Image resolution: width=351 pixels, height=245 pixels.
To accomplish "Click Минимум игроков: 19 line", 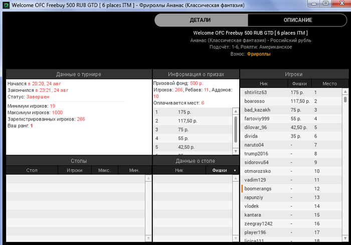I will pyautogui.click(x=31, y=106).
